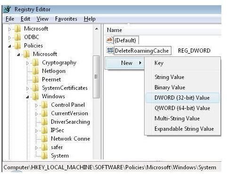This screenshot has height=174, width=227.
Task: Click the Peernet folder icon
Action: click(36, 79)
